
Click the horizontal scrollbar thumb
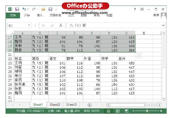pyautogui.click(x=127, y=105)
